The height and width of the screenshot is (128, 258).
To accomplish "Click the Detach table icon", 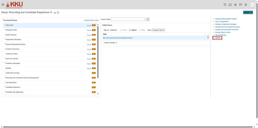I will pyautogui.click(x=133, y=30).
